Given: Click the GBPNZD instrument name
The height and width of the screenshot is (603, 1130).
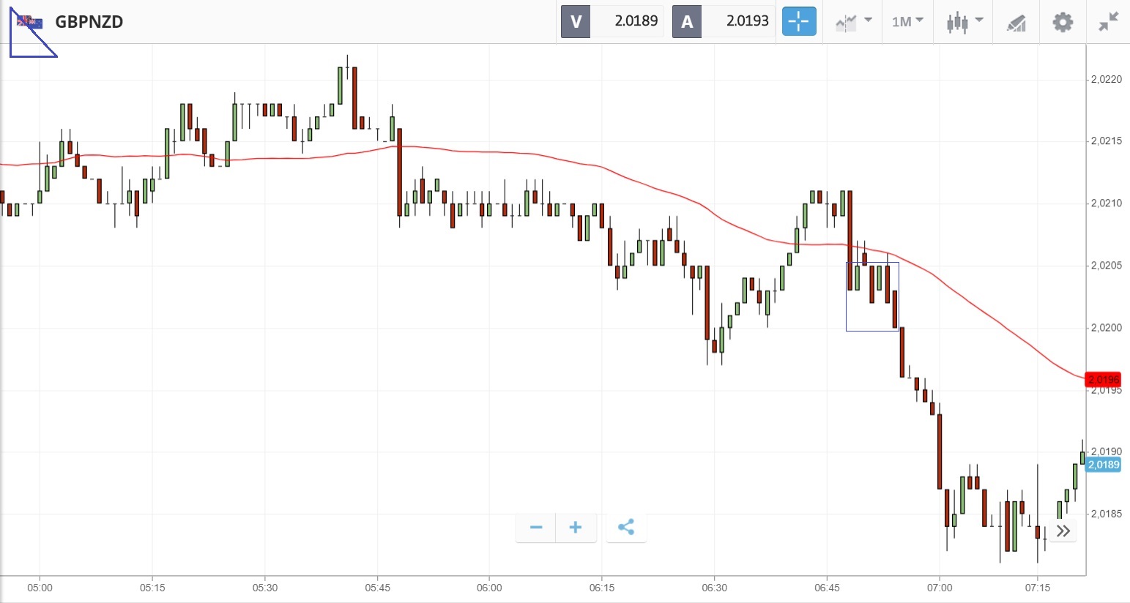Looking at the screenshot, I should coord(89,22).
